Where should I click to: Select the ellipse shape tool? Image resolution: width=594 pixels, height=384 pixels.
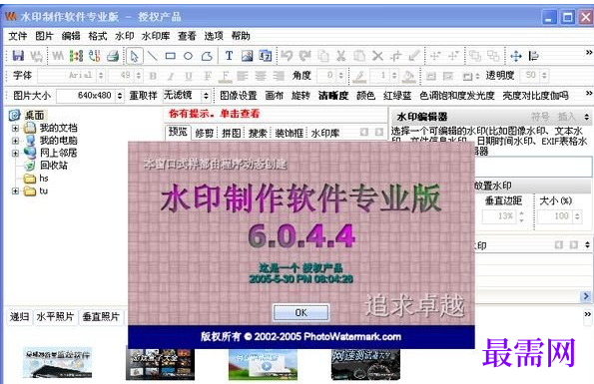tap(188, 56)
